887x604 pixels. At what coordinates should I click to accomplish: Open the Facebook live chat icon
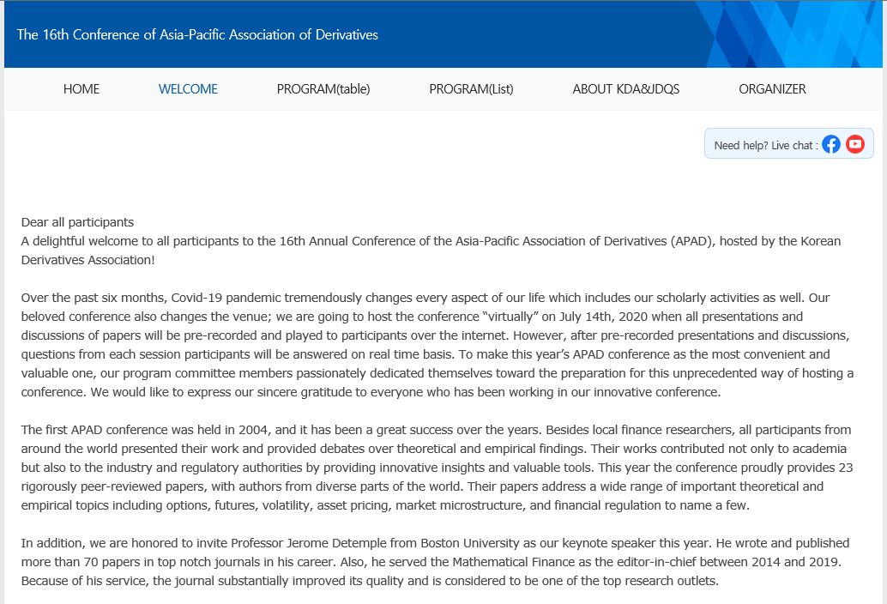pos(831,144)
